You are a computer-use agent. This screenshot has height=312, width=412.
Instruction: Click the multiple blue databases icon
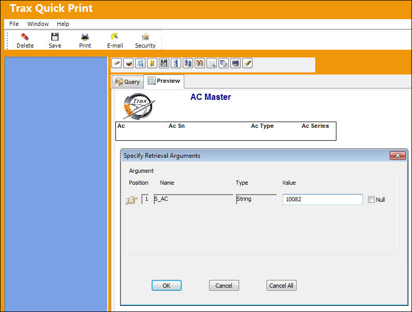coord(187,63)
